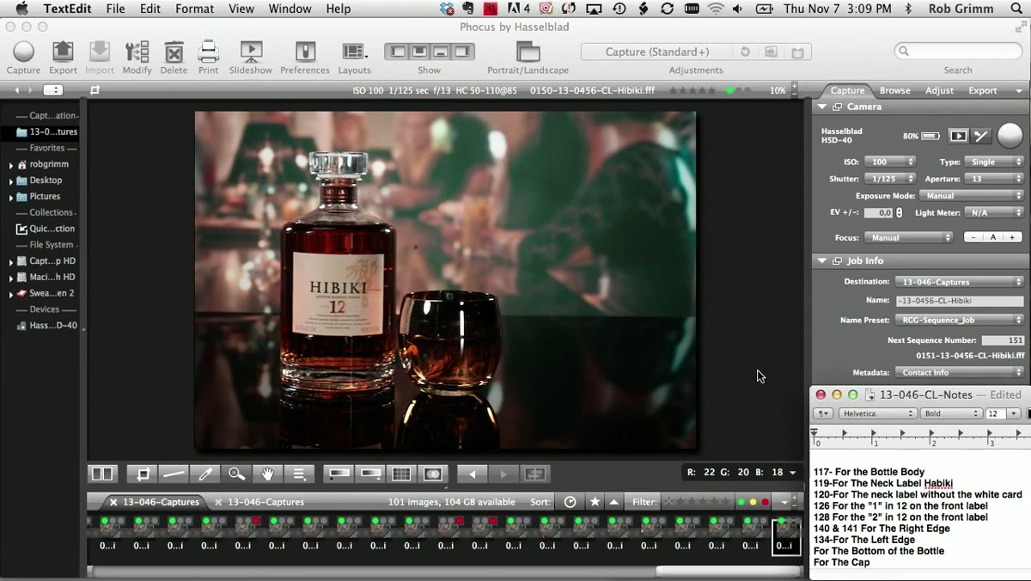1031x581 pixels.
Task: Switch to the Adjust tab
Action: coord(939,90)
